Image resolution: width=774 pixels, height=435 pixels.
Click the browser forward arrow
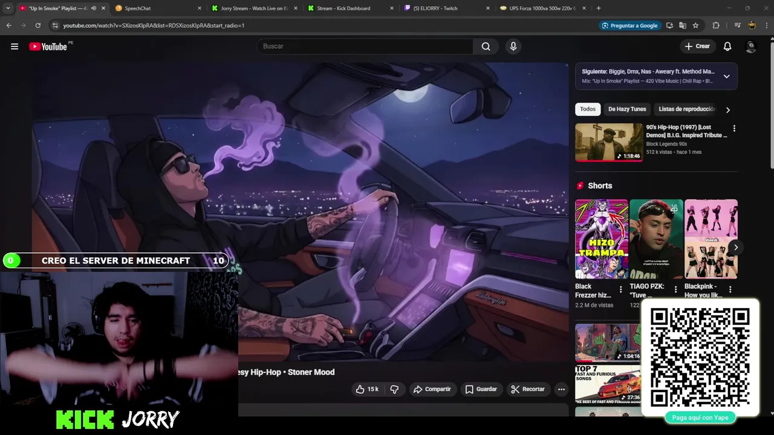[23, 25]
